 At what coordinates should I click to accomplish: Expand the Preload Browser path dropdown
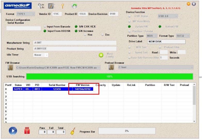pyautogui.click(x=192, y=67)
